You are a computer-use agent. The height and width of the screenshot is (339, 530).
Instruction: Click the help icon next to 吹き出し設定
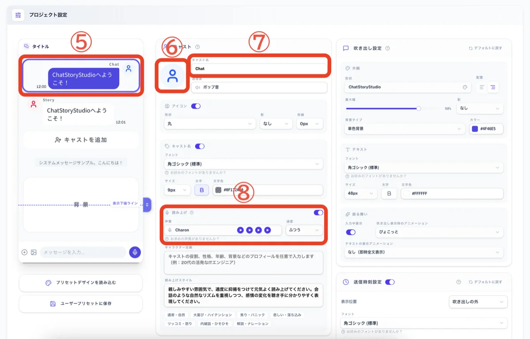(x=387, y=48)
